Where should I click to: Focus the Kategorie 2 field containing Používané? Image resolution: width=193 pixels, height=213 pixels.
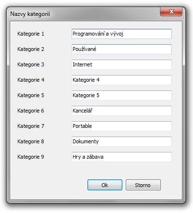tap(121, 49)
